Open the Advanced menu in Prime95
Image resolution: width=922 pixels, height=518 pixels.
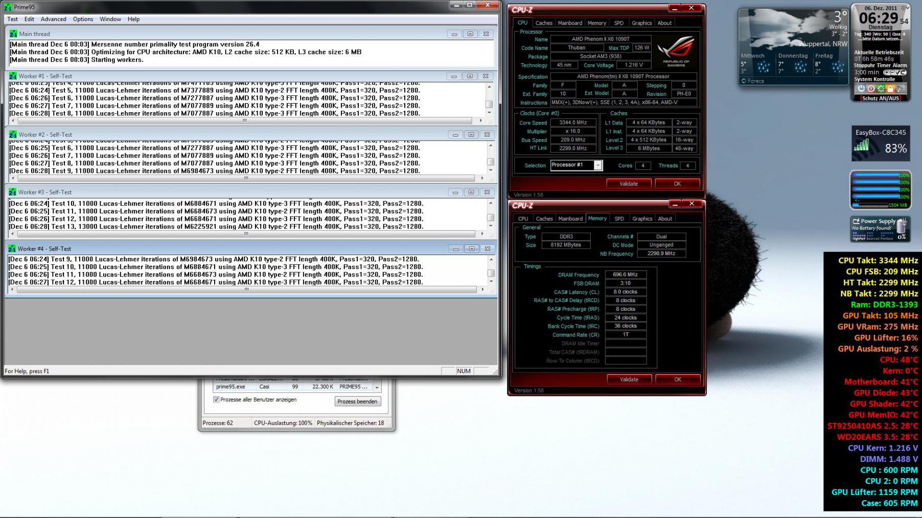54,19
